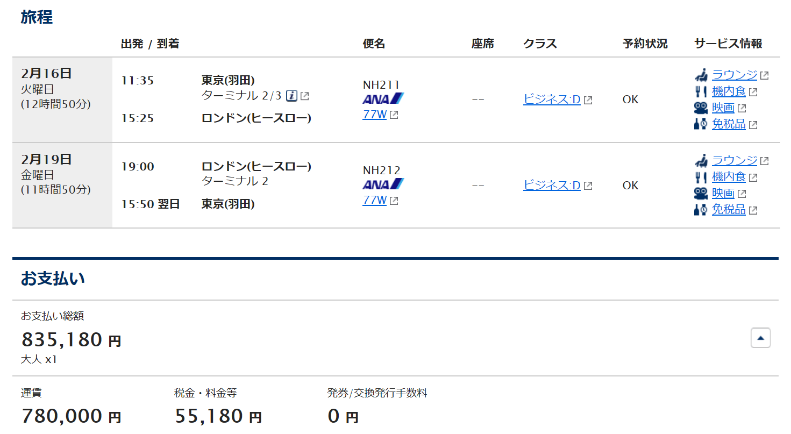Click the ANA logo under flight NH212
Image resolution: width=791 pixels, height=434 pixels.
tap(383, 184)
